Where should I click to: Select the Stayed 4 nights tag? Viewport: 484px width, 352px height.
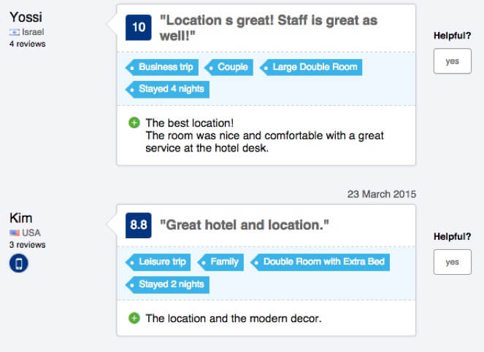click(x=167, y=90)
